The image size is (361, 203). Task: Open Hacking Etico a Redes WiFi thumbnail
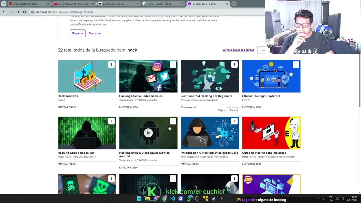click(x=87, y=133)
